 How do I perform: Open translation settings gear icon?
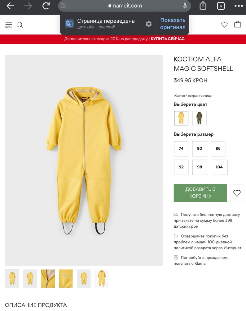(149, 24)
